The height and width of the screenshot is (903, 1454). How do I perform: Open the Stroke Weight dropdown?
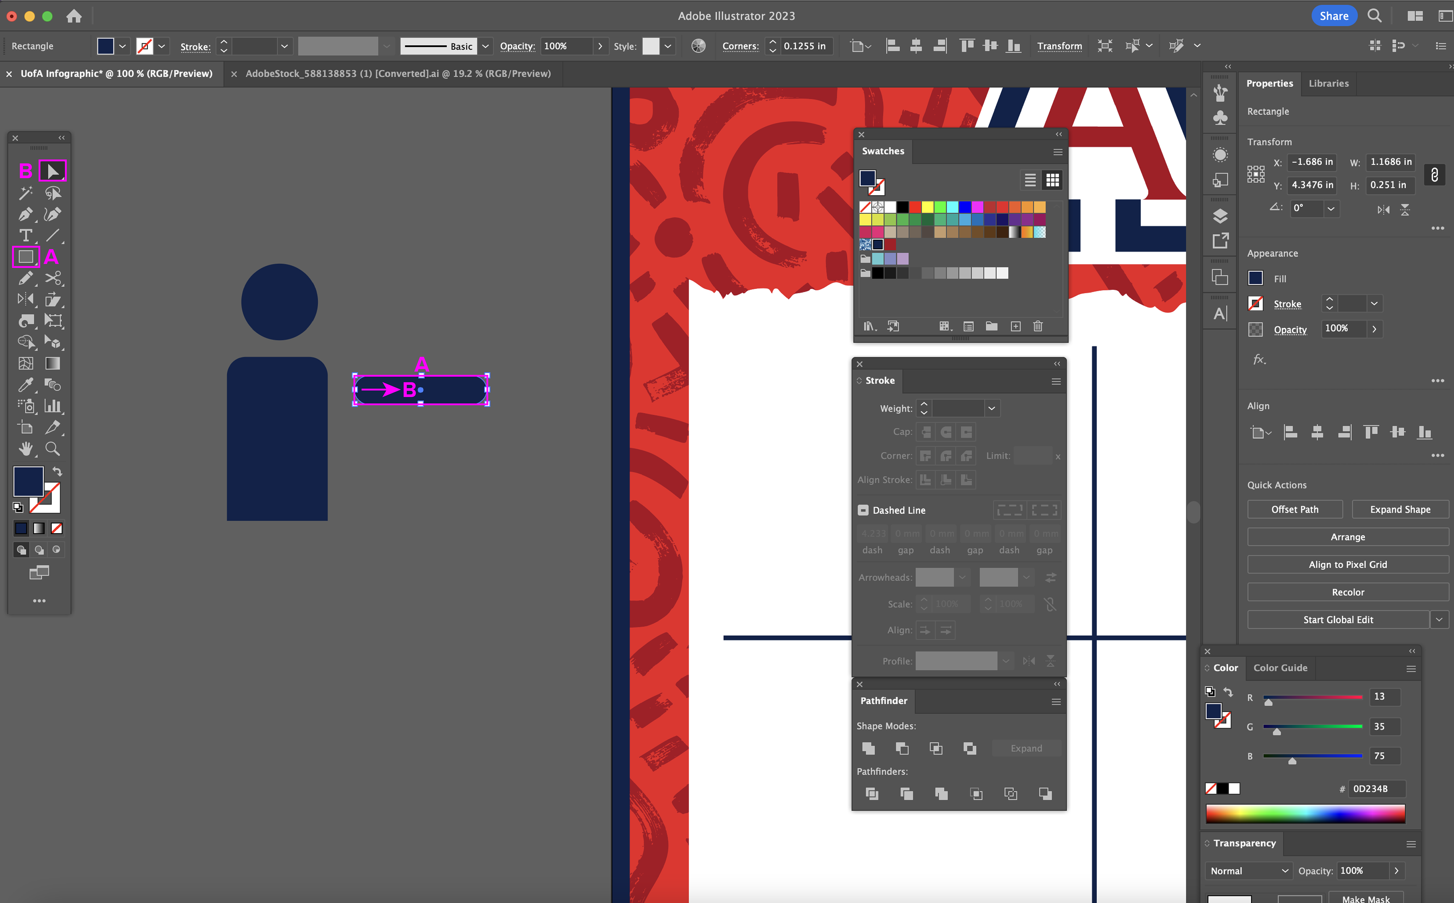click(991, 409)
